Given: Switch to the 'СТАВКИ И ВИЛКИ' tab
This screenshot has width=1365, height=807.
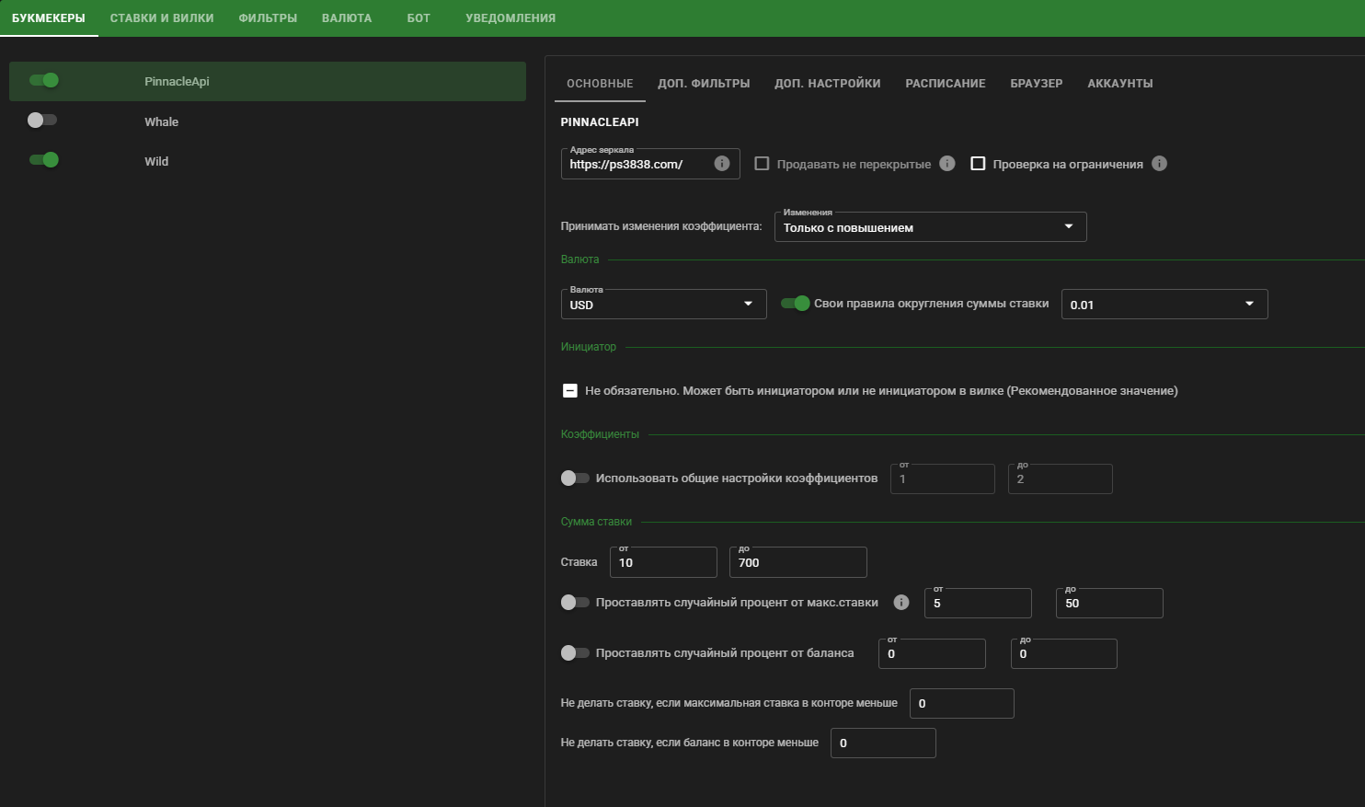Looking at the screenshot, I should (162, 18).
